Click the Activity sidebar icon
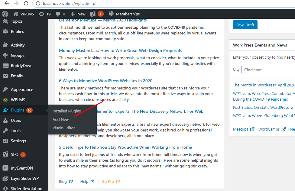 click(5, 45)
